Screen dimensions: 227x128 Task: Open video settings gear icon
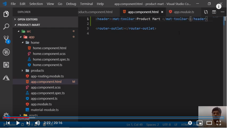point(190,123)
